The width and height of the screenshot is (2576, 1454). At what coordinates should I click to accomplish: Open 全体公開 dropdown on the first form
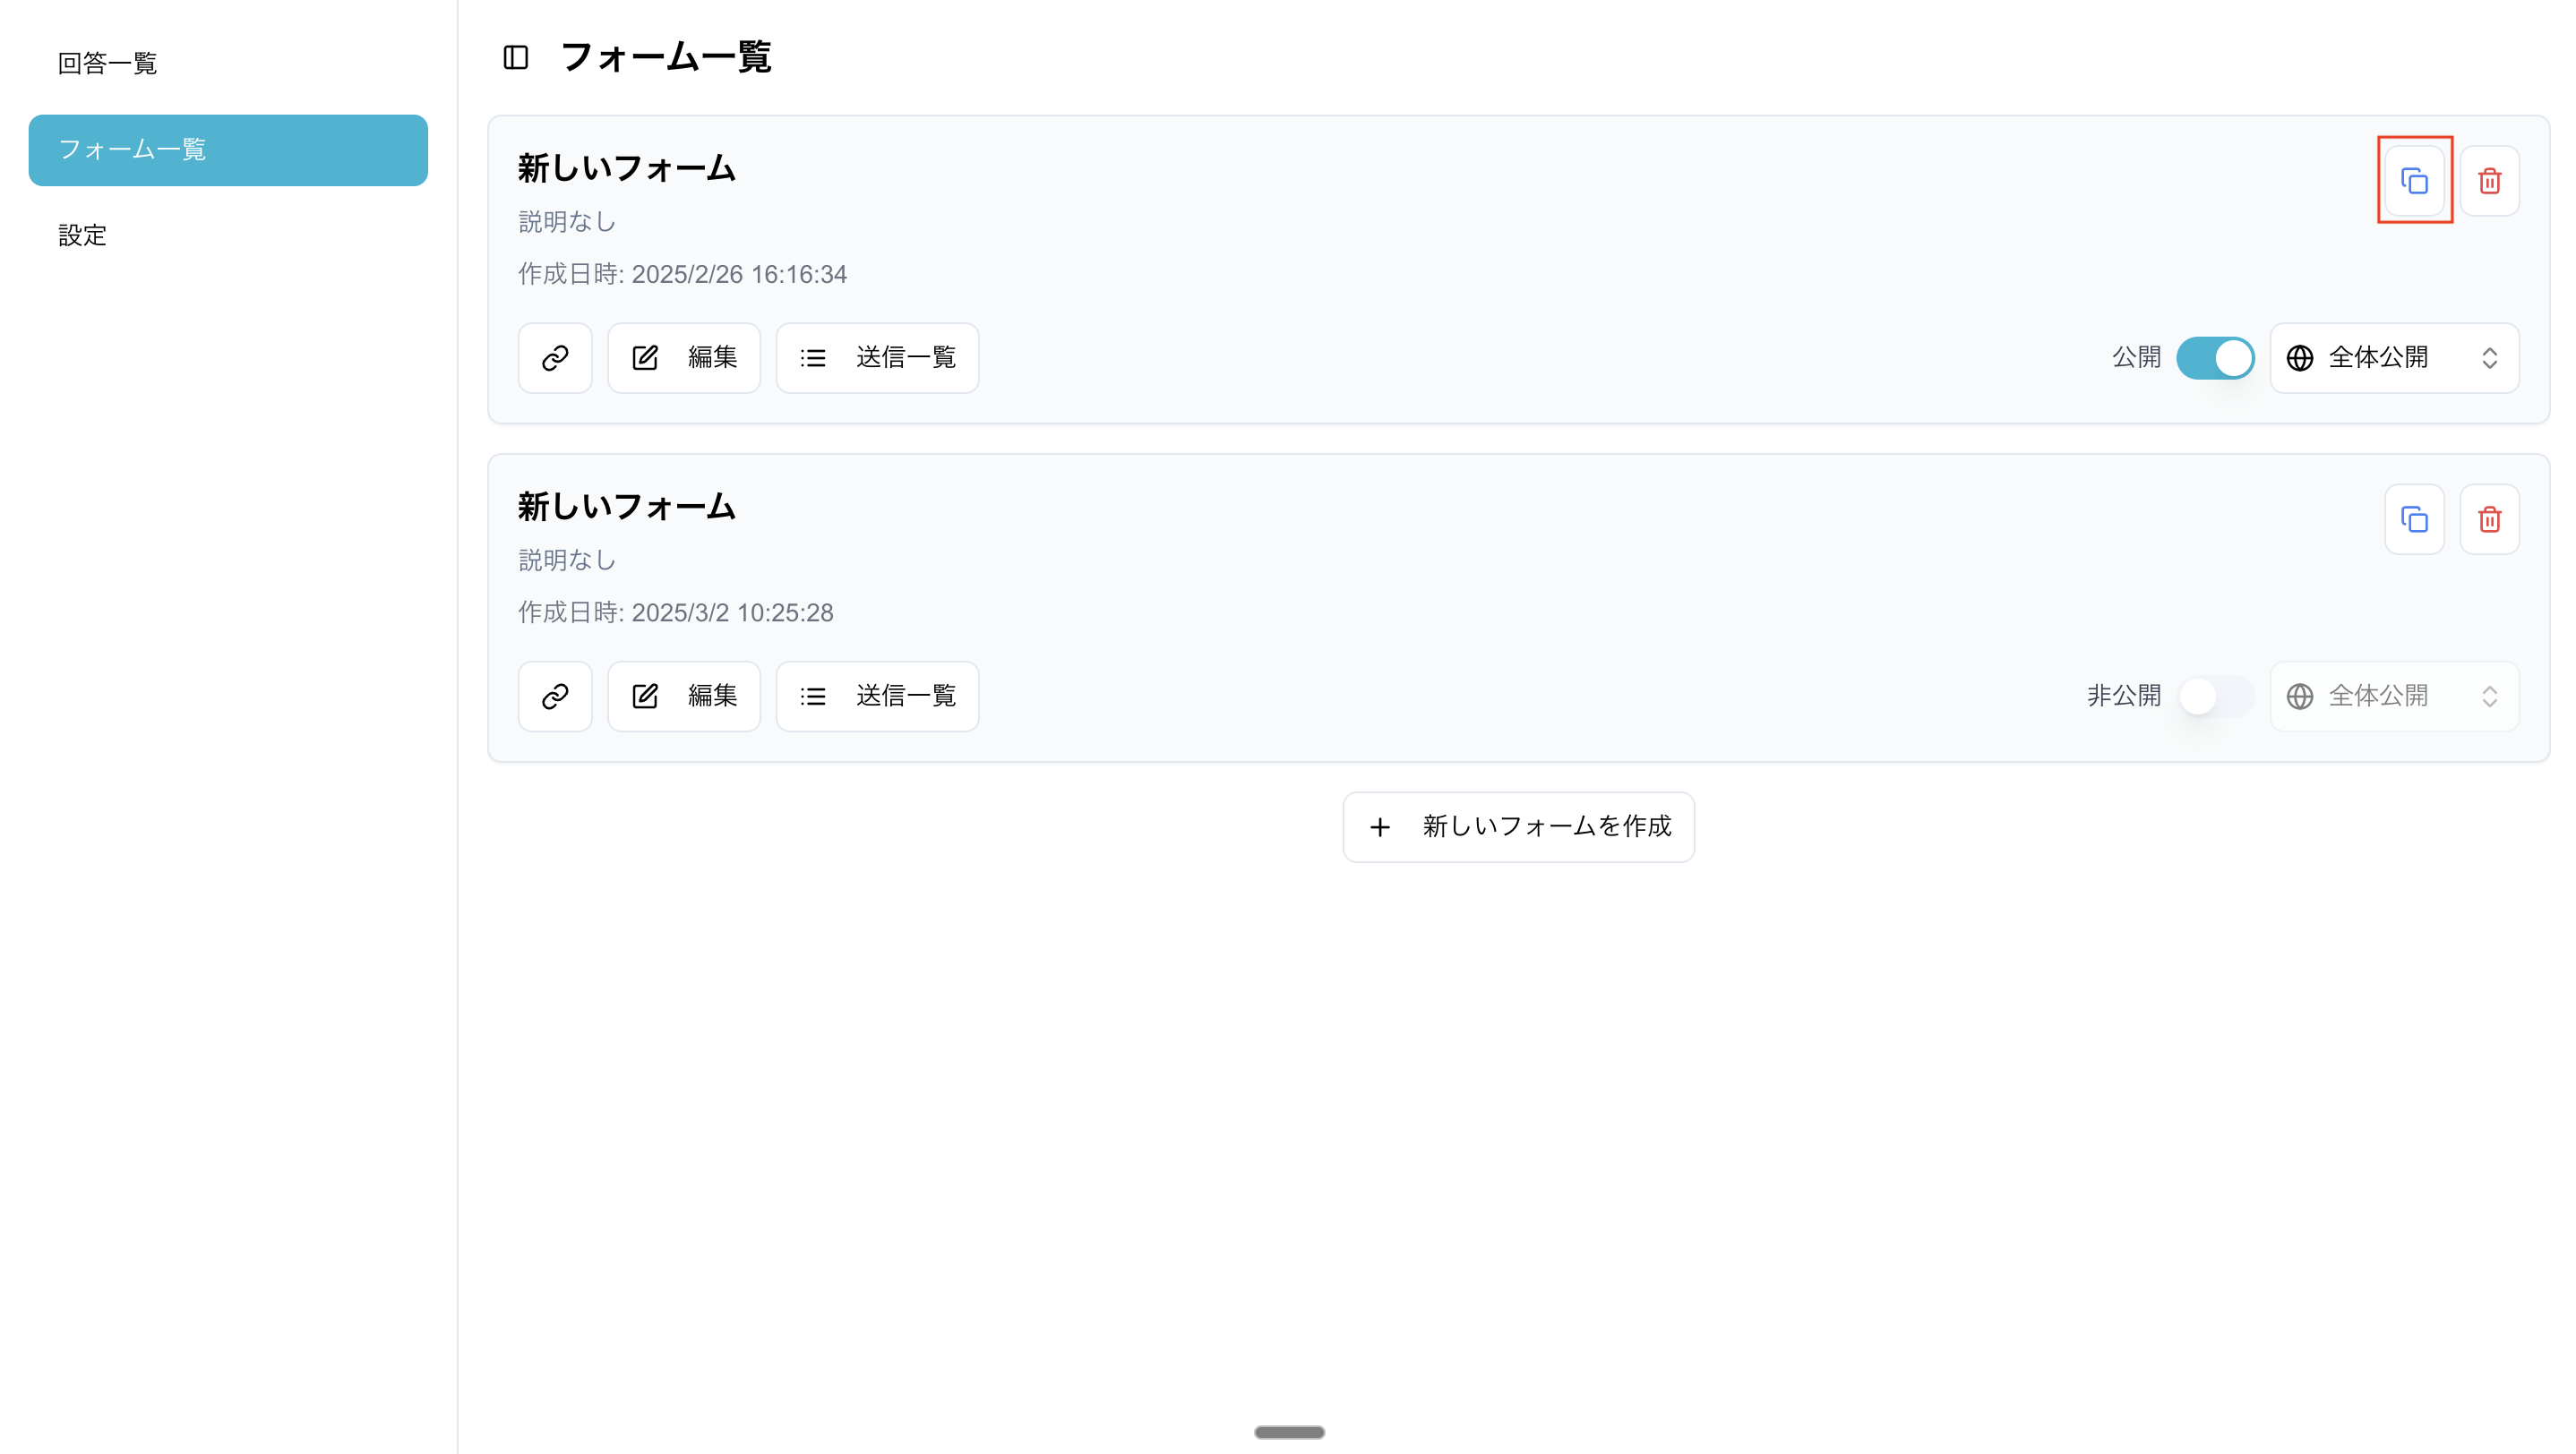[2394, 358]
